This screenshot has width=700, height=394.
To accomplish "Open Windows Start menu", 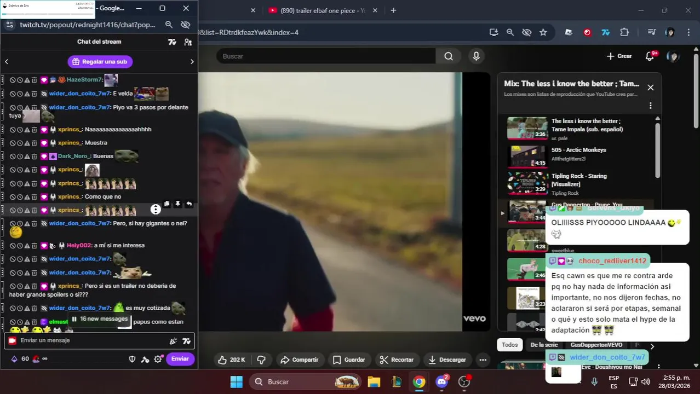I will pos(236,381).
